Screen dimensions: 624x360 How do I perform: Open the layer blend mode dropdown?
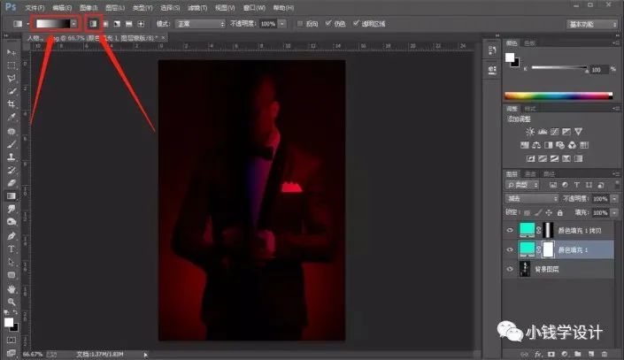point(532,198)
